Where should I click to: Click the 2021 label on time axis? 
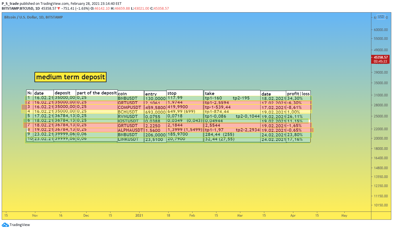pyautogui.click(x=140, y=216)
